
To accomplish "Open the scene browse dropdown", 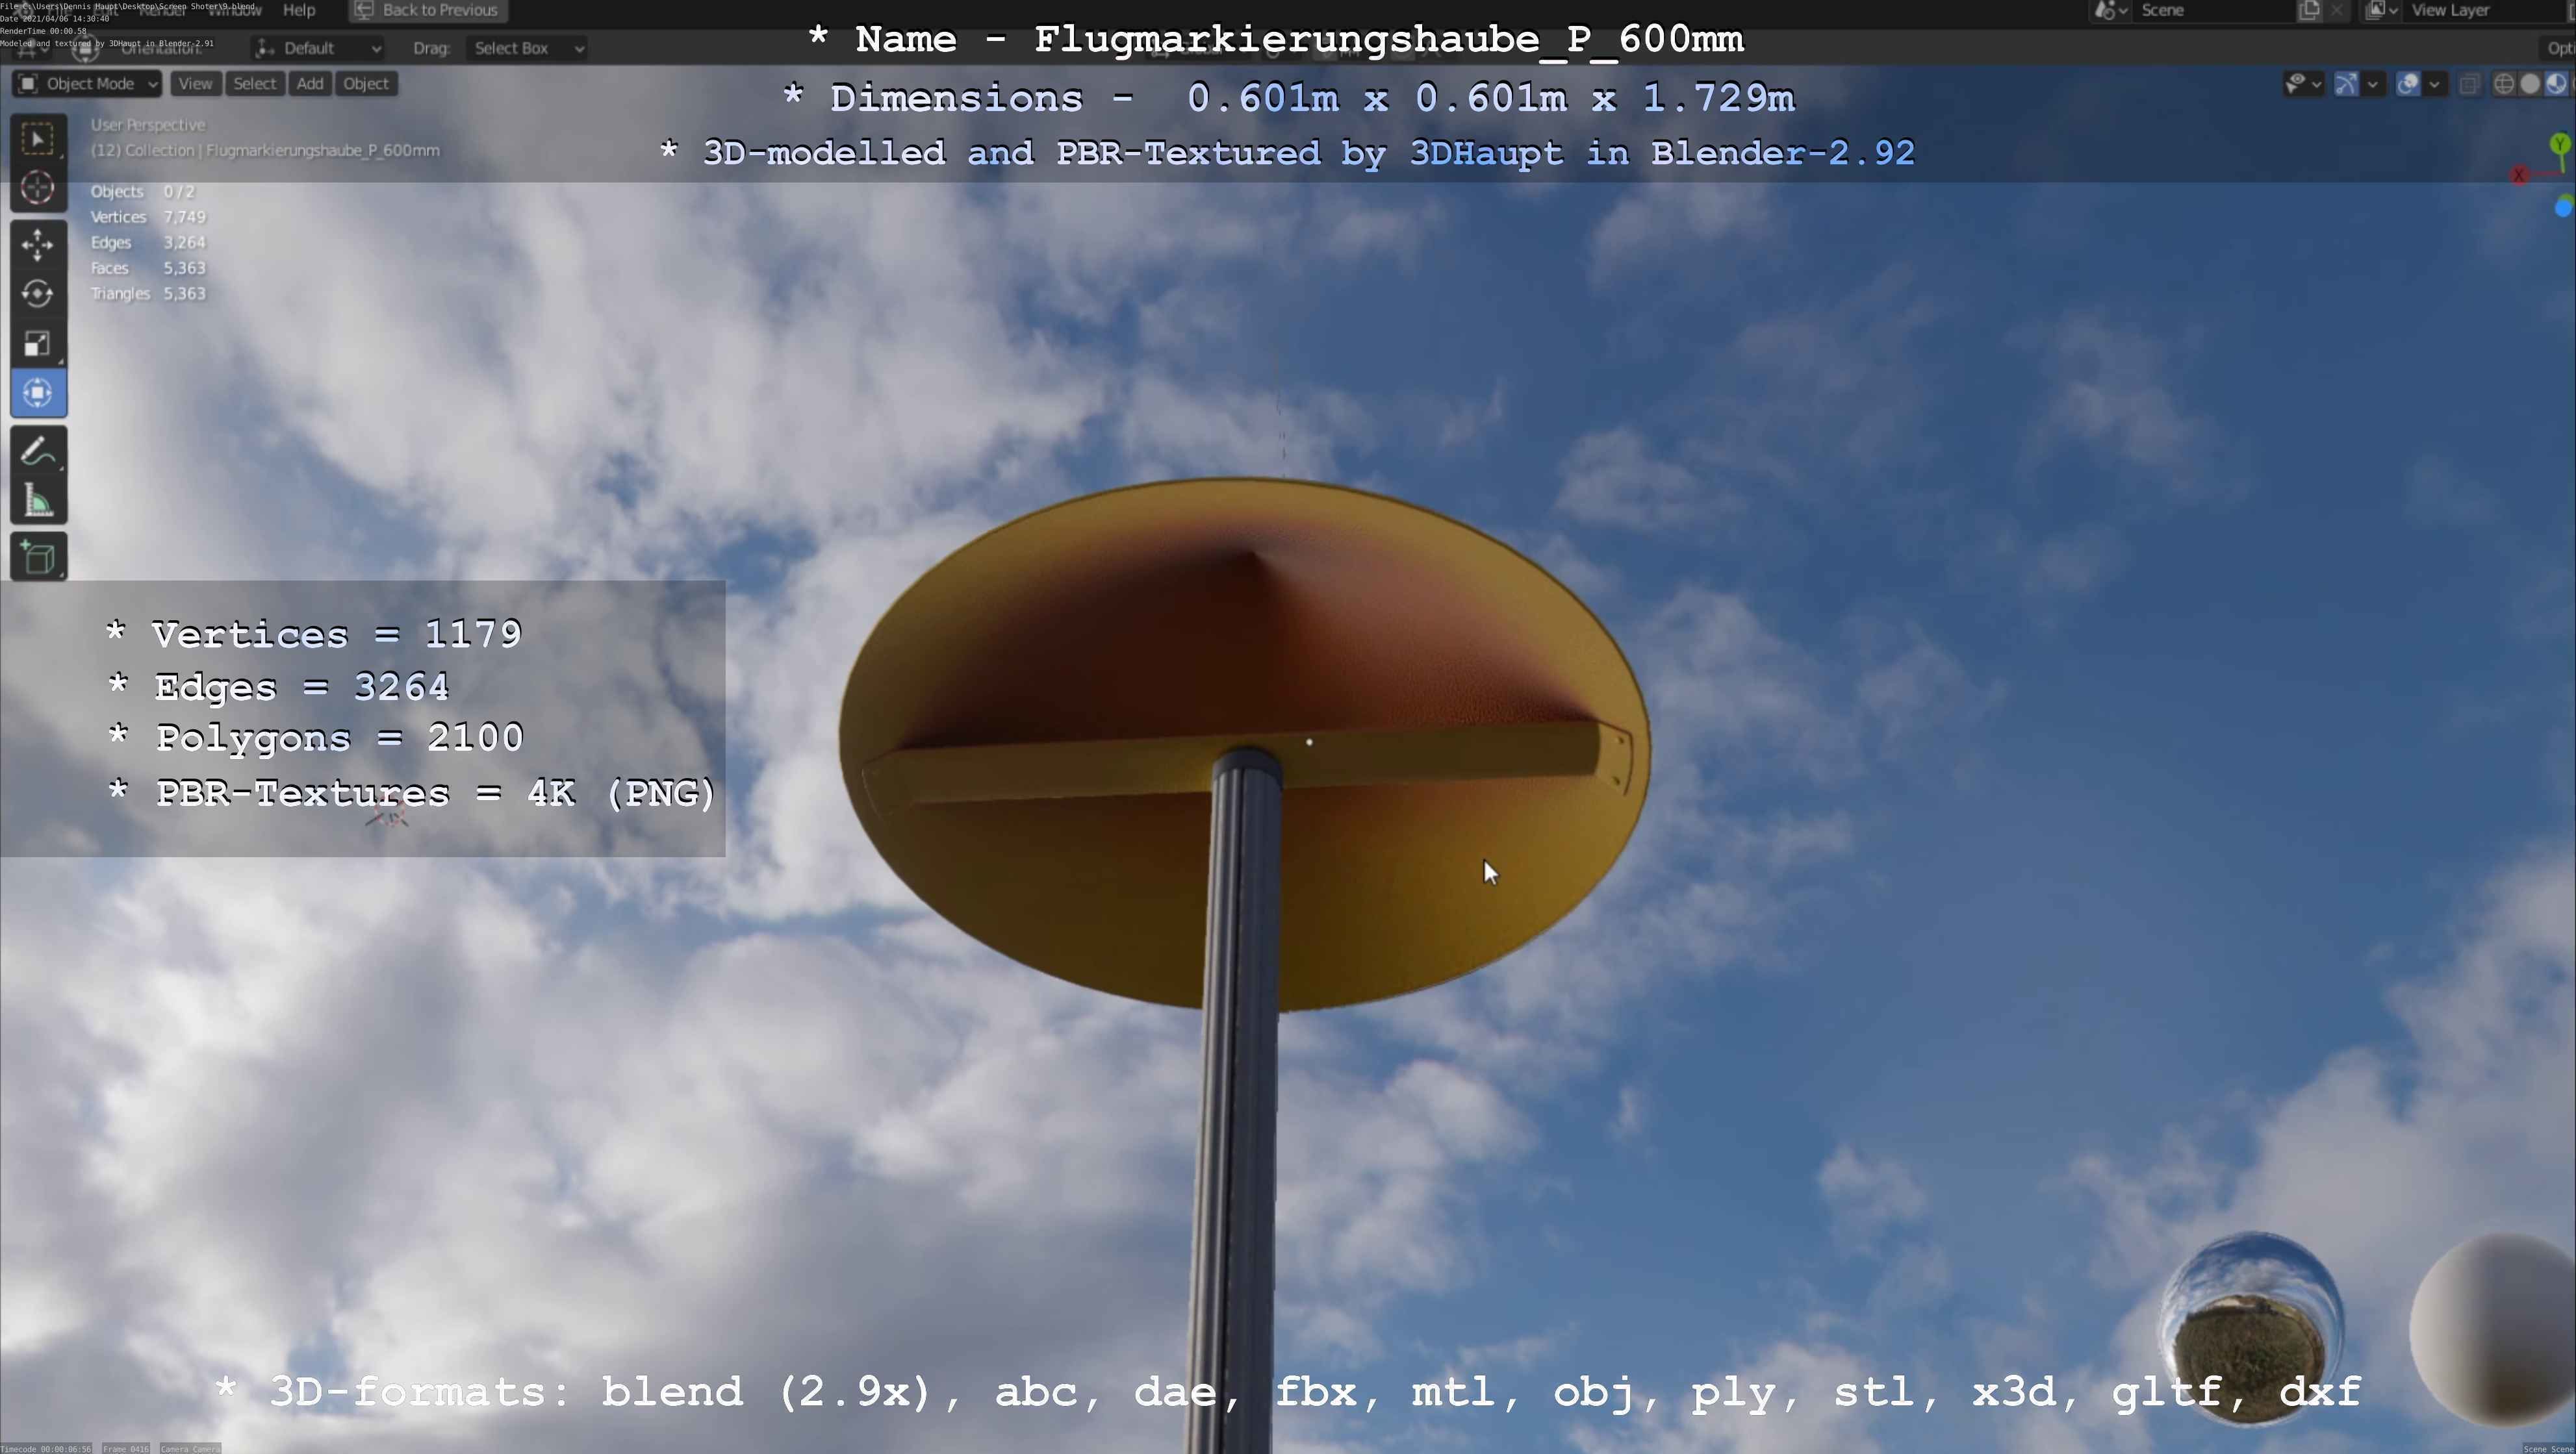I will 2111,10.
